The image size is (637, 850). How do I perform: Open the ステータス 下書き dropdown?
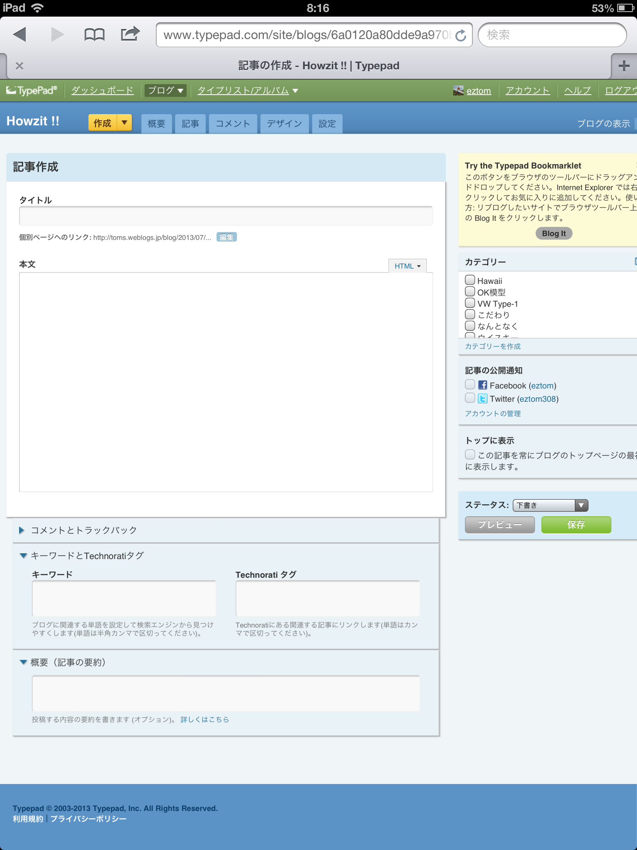coord(550,505)
